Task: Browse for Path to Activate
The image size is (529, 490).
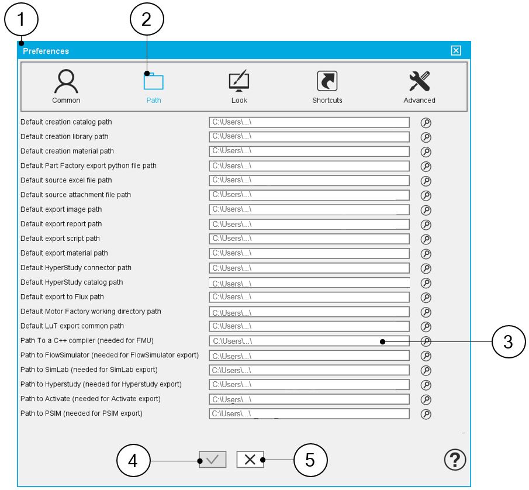Action: 426,399
